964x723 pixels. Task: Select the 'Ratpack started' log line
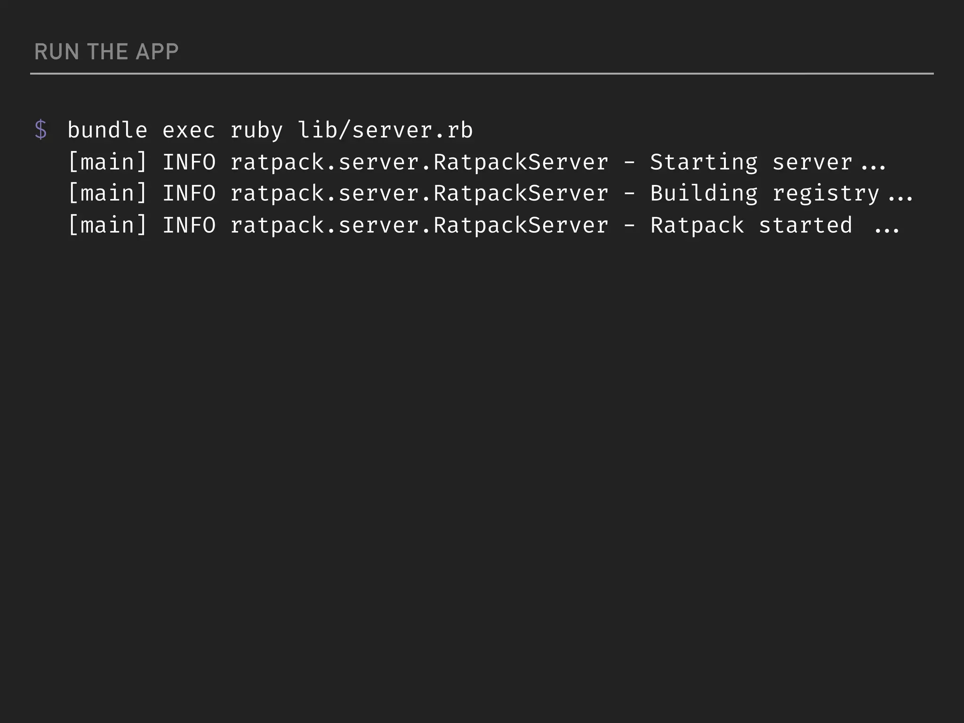pos(483,225)
